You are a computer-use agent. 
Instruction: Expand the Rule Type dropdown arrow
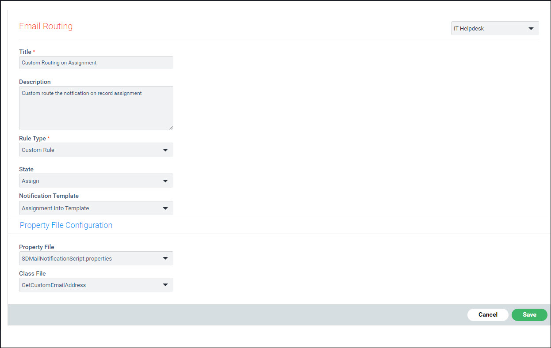click(165, 150)
